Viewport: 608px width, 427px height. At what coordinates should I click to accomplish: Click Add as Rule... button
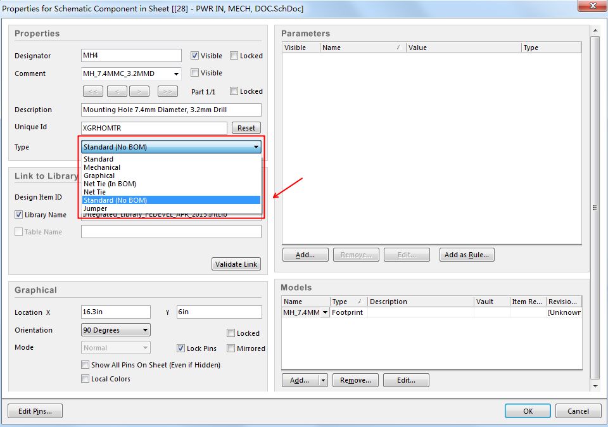pos(467,255)
